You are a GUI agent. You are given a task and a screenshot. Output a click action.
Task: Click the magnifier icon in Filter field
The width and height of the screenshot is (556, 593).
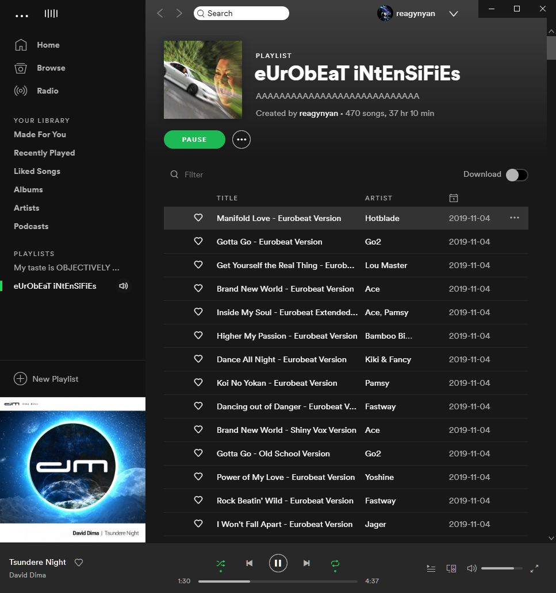tap(174, 175)
